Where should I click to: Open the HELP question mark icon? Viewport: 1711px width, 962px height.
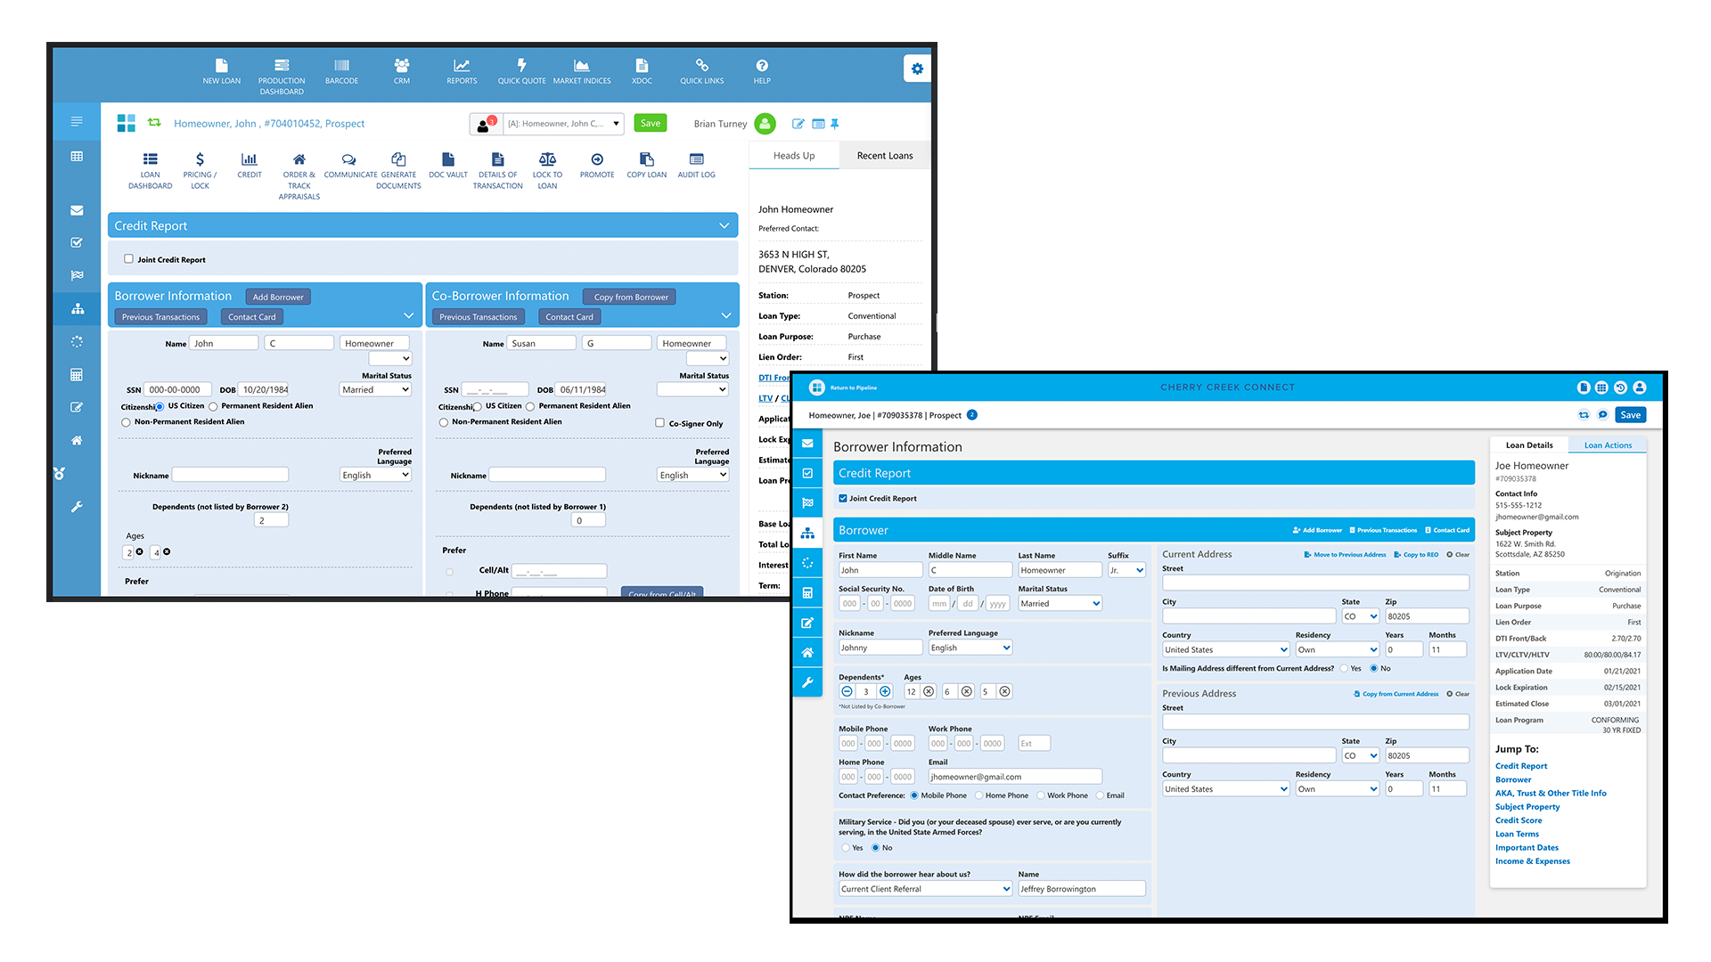[762, 71]
